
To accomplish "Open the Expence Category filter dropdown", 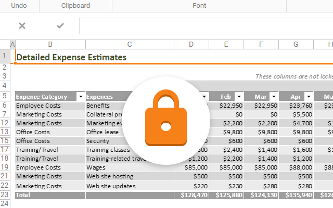I will click(x=80, y=96).
